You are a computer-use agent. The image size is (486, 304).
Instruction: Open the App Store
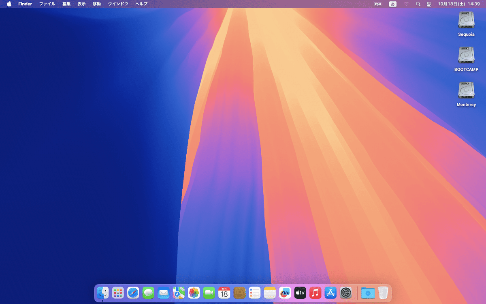pyautogui.click(x=330, y=292)
